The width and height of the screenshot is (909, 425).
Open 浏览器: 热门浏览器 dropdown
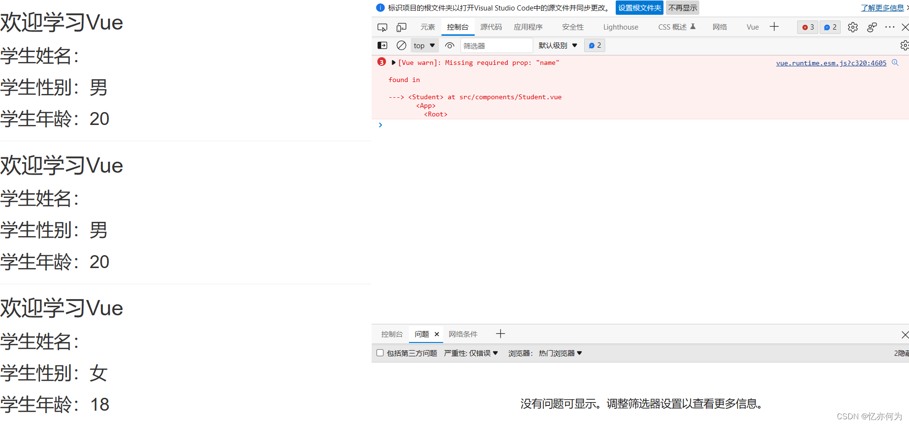tap(545, 353)
